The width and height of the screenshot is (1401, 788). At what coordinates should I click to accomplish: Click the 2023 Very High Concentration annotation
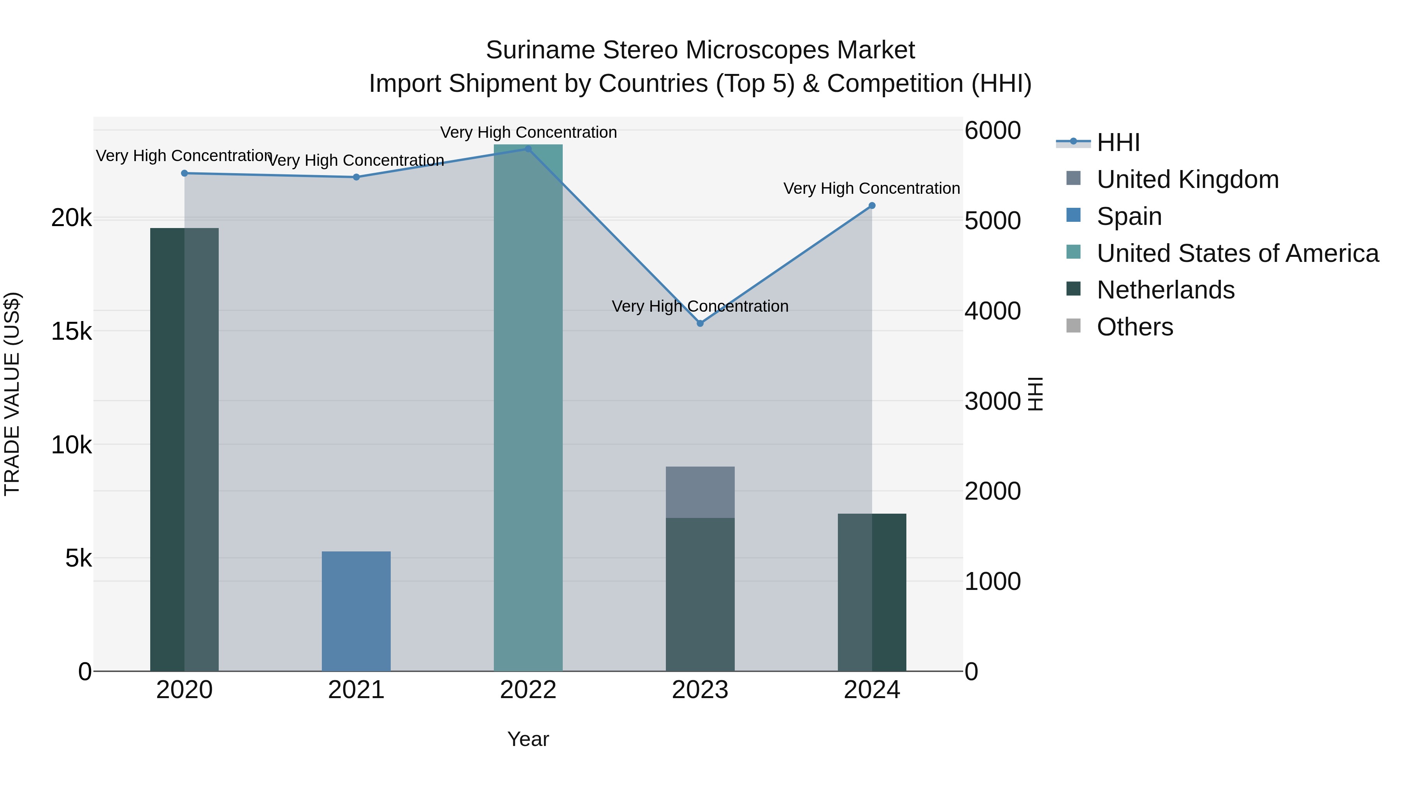tap(700, 306)
